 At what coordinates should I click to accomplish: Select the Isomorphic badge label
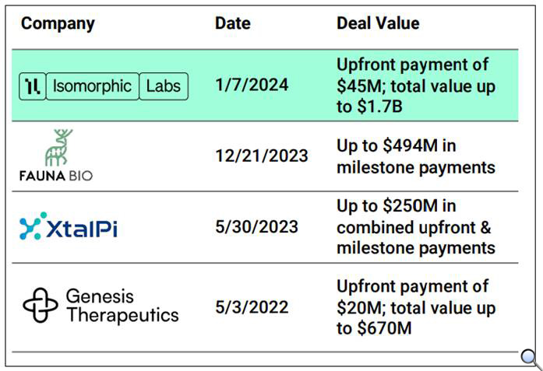point(93,86)
